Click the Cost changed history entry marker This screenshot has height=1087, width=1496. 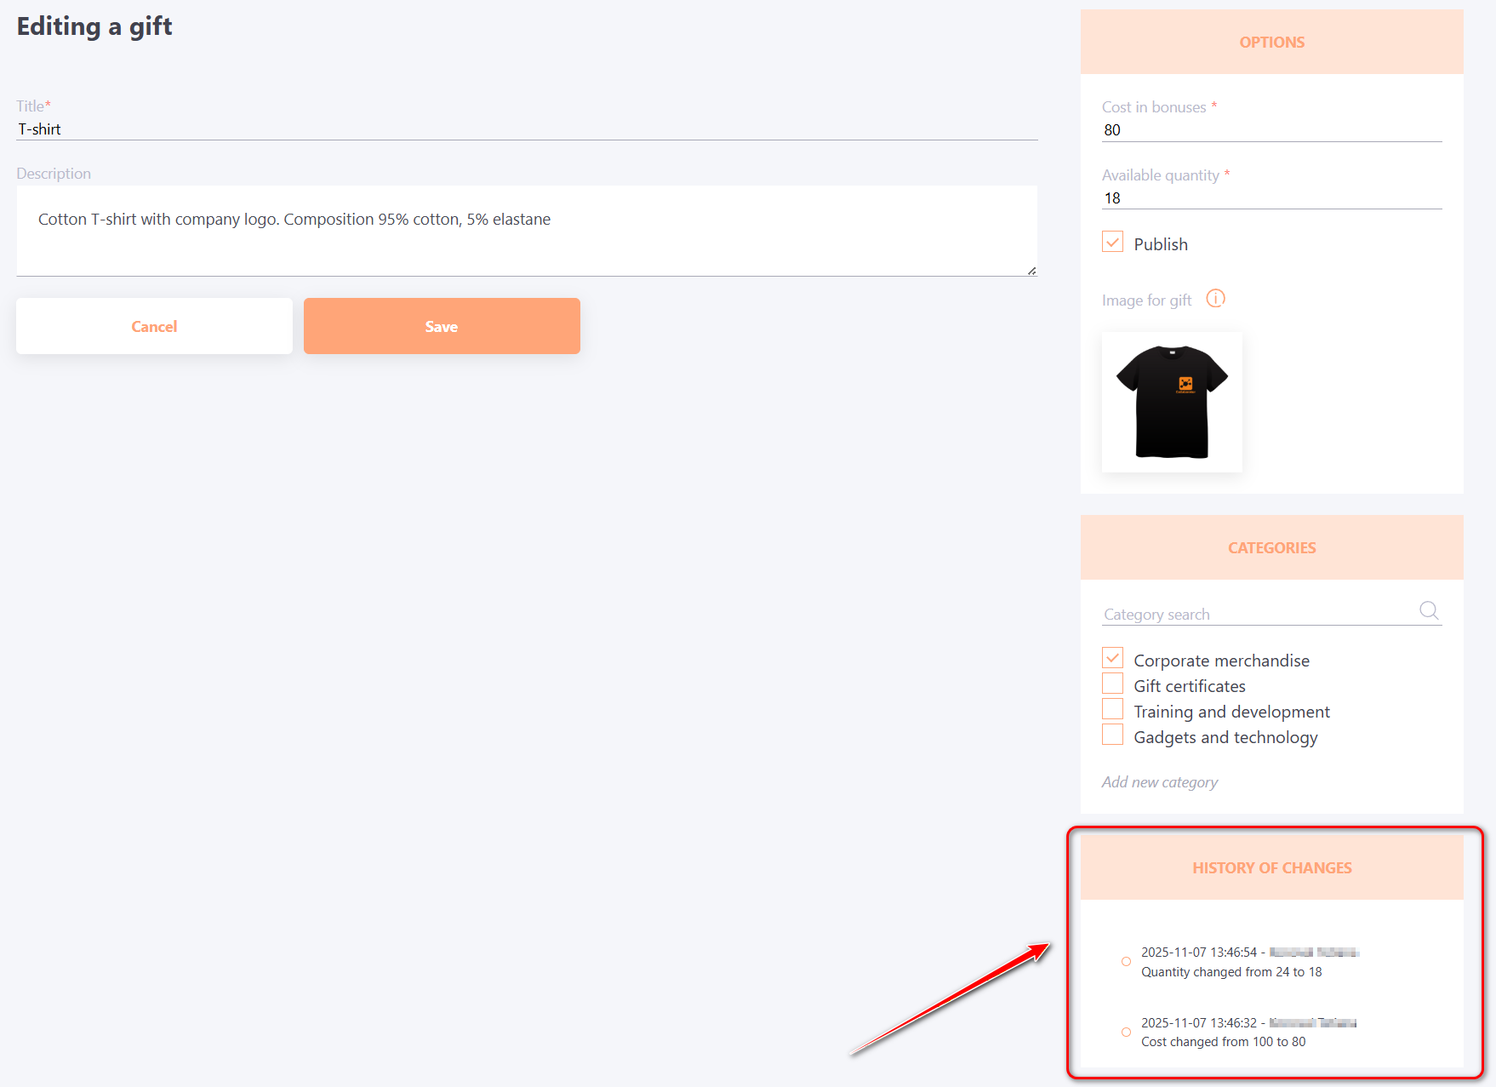1126,1033
